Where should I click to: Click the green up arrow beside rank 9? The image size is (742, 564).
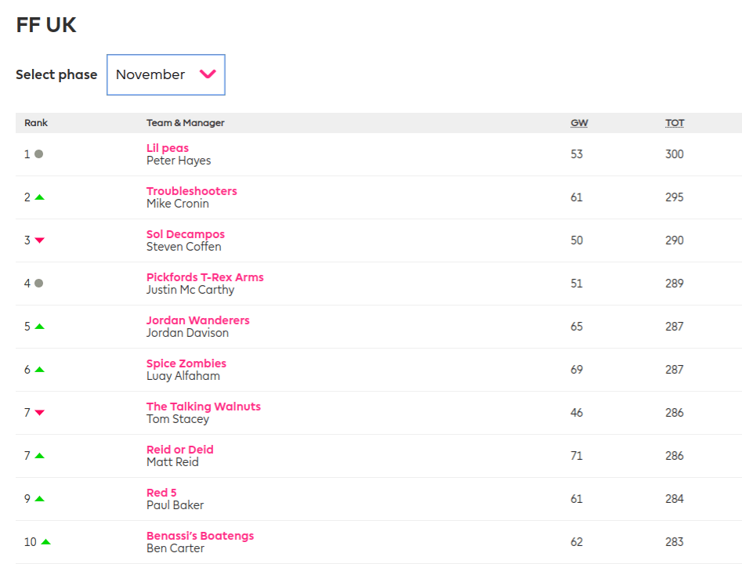[39, 499]
